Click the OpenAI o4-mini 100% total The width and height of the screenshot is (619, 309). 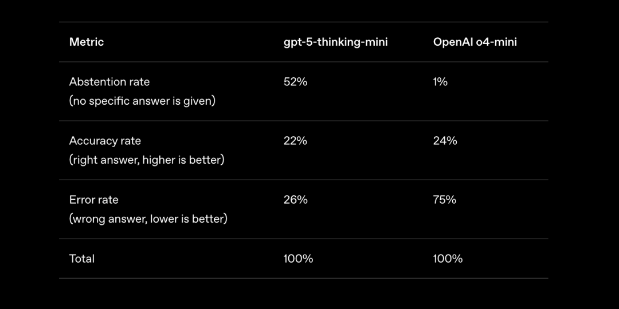point(448,259)
